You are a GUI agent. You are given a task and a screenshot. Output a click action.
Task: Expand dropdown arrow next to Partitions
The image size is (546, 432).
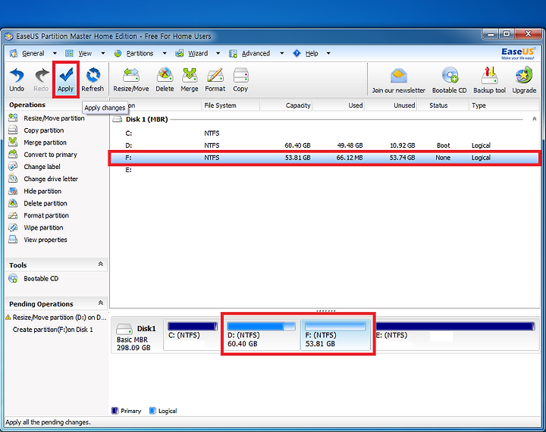coord(165,53)
